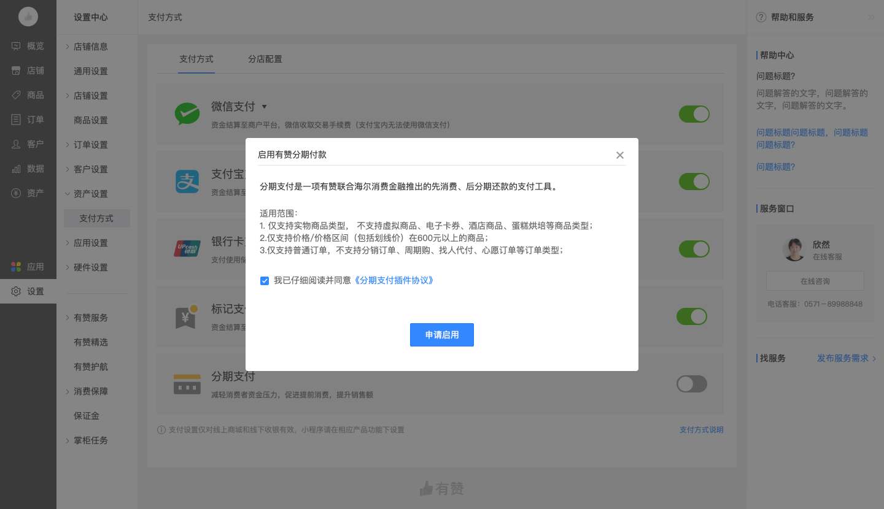The image size is (884, 509).
Task: Open 概览 overview icon in sidebar
Action: [17, 46]
